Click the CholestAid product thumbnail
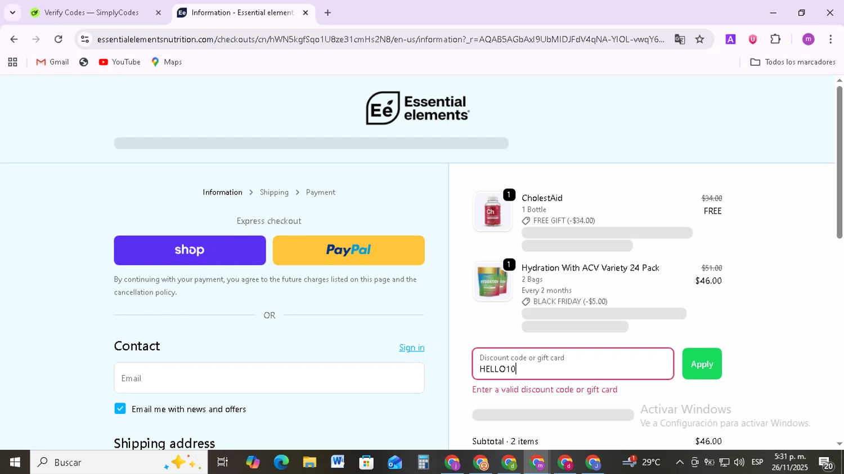This screenshot has width=844, height=474. point(492,211)
